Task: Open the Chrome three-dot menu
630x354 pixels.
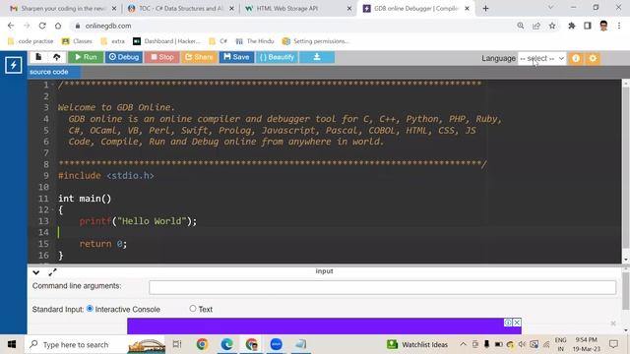Action: click(x=619, y=26)
